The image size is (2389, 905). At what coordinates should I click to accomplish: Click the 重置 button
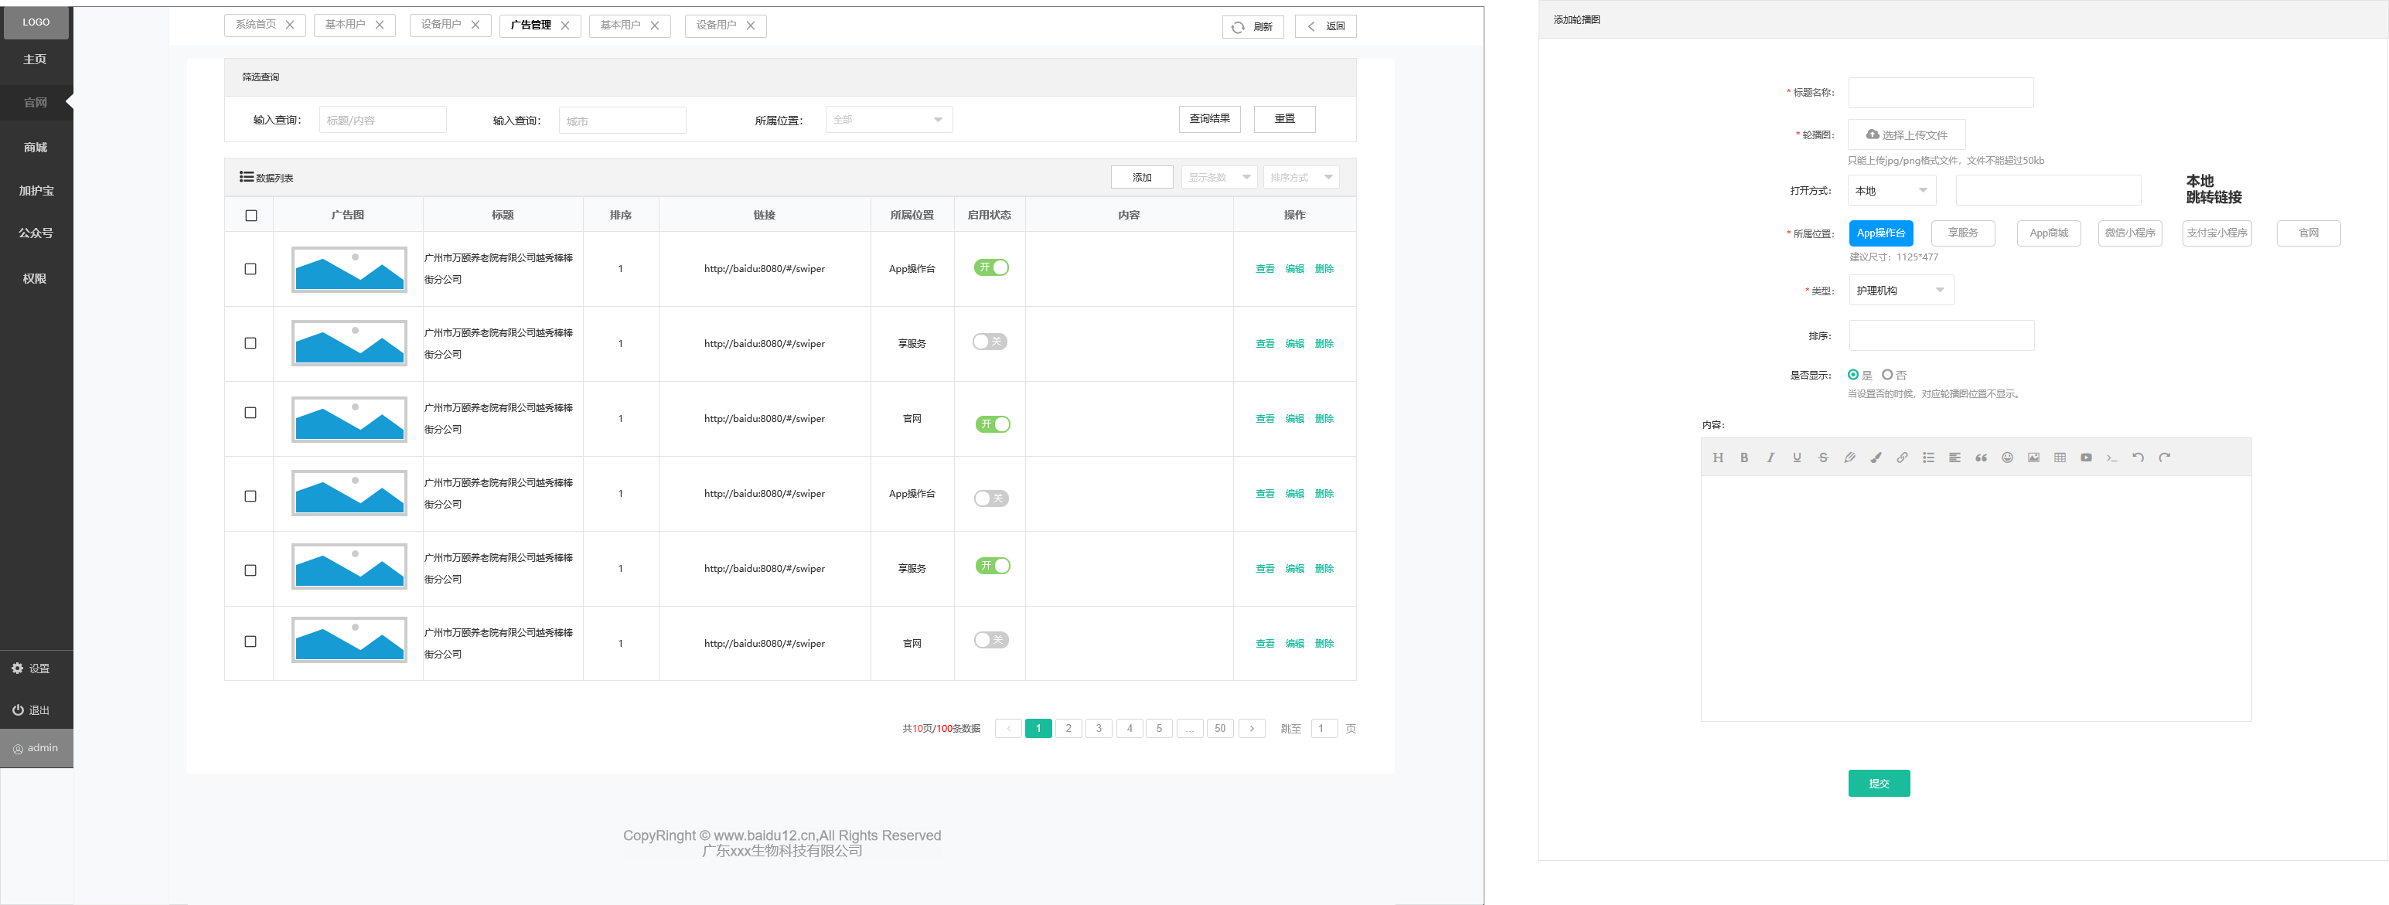[1284, 119]
